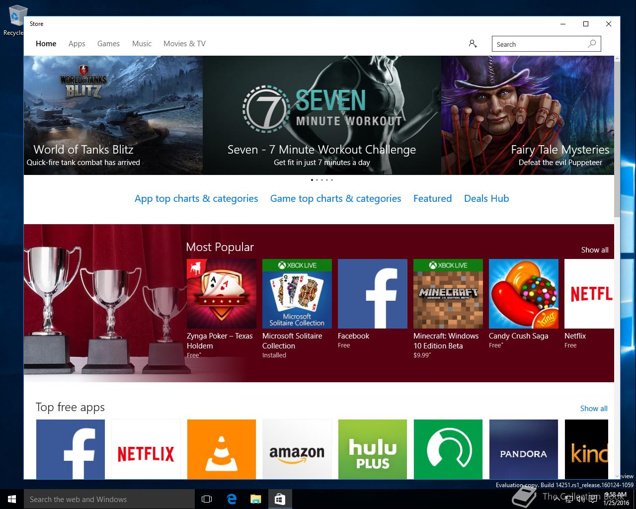Switch to the Music tab
Screen dimensions: 636x509
pyautogui.click(x=142, y=44)
